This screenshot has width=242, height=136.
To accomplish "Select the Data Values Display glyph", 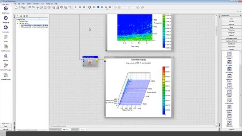I will pyautogui.click(x=229, y=54).
